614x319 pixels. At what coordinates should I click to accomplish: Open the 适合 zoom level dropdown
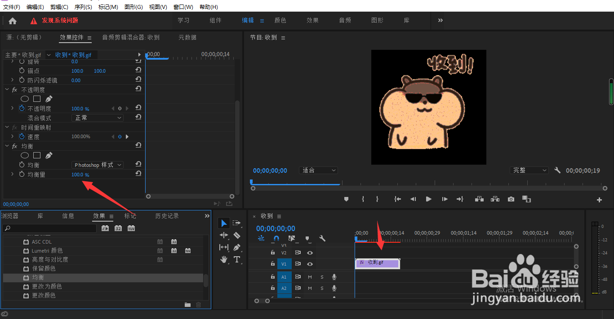(318, 170)
